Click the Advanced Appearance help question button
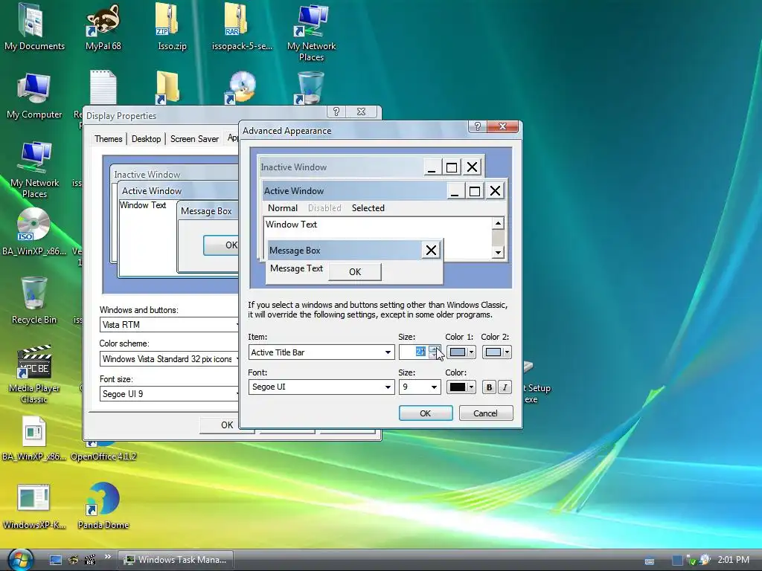This screenshot has height=571, width=762. 477,126
